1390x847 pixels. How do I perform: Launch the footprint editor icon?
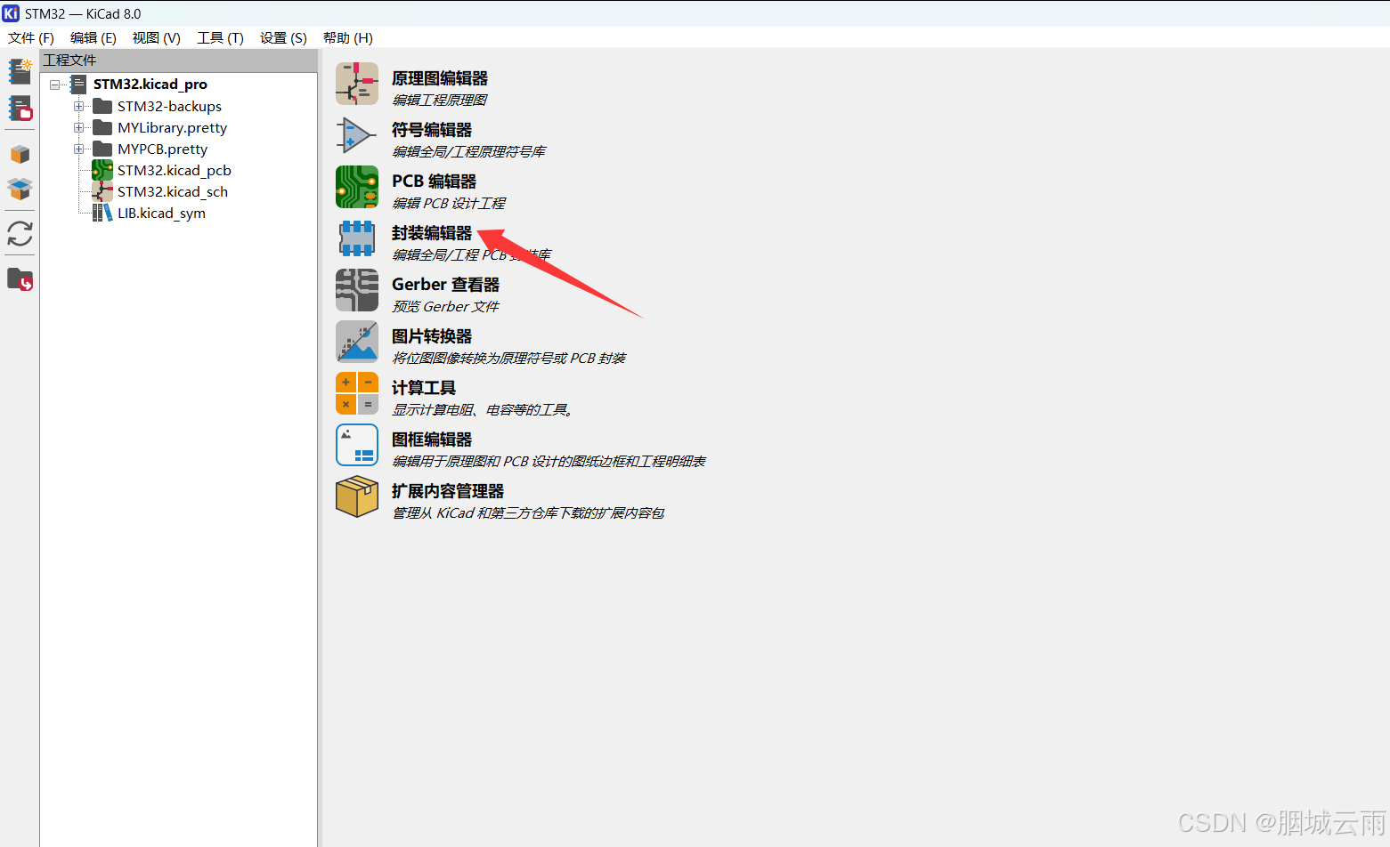357,238
